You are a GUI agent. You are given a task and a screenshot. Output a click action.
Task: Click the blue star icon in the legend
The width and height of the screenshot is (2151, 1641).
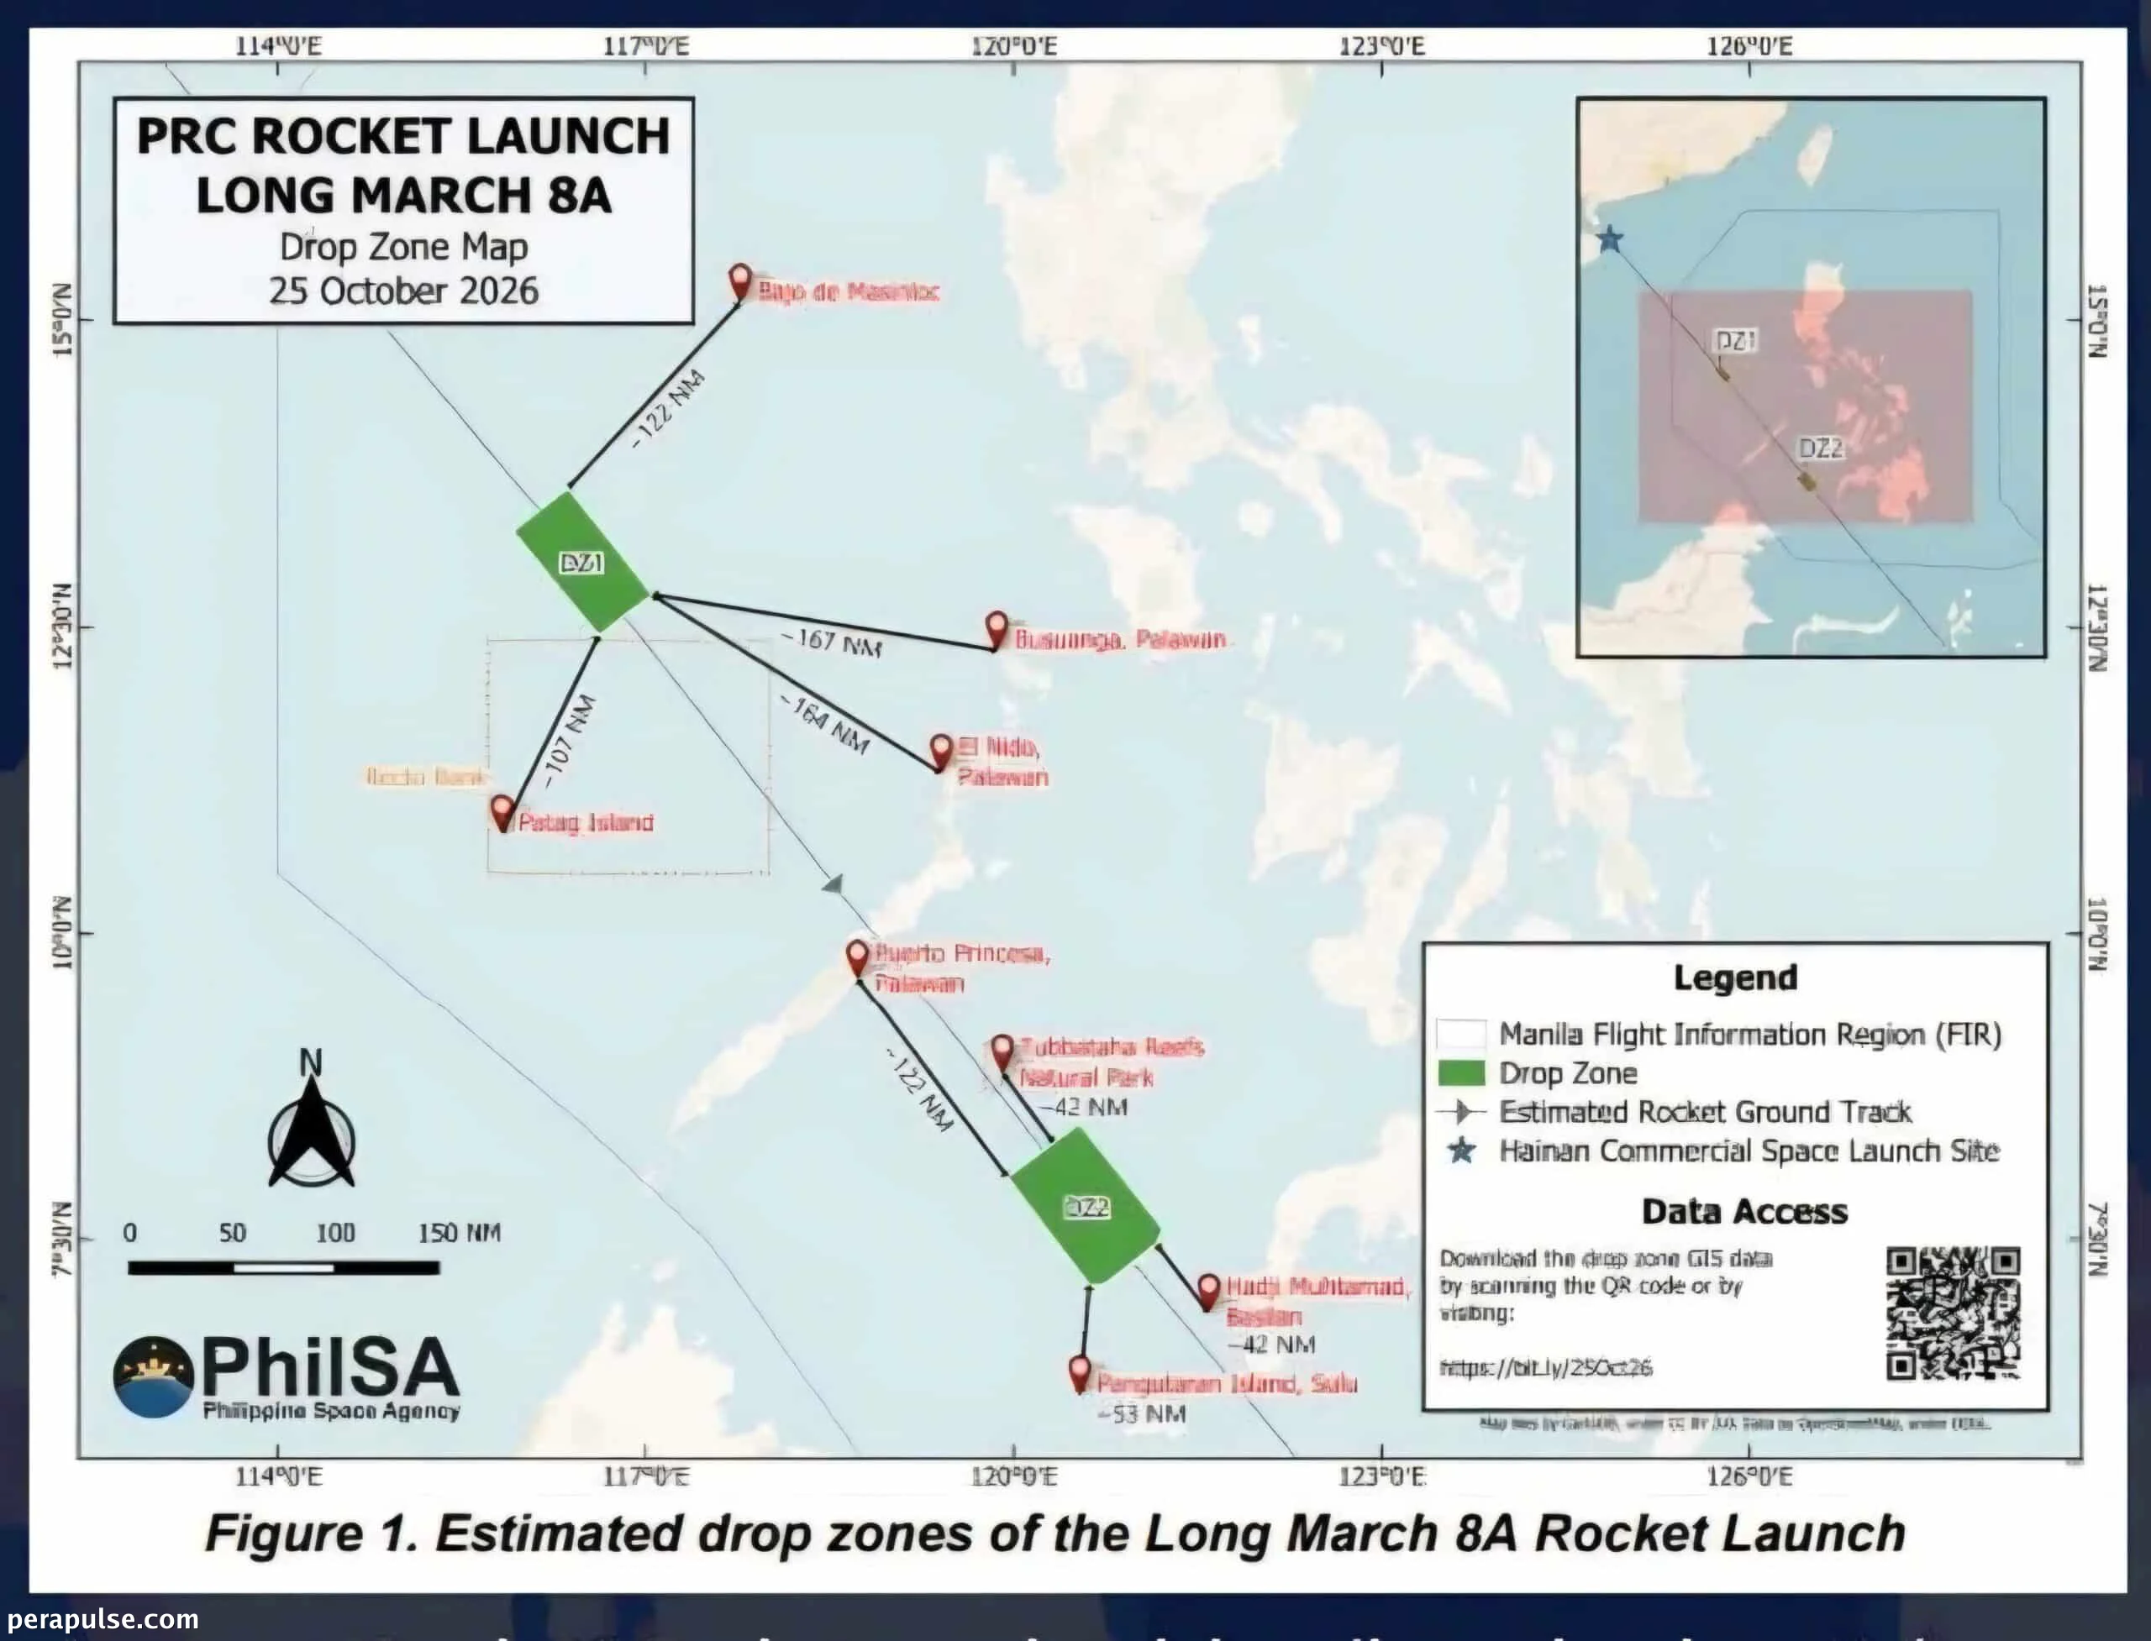point(1461,1151)
